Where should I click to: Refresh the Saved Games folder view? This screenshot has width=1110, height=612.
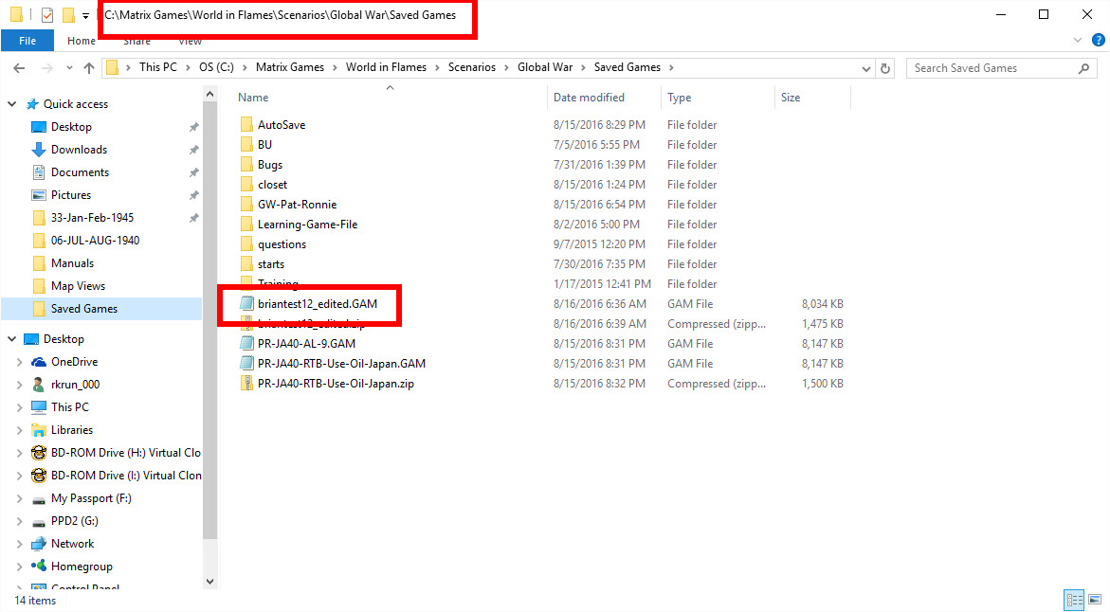pyautogui.click(x=885, y=68)
